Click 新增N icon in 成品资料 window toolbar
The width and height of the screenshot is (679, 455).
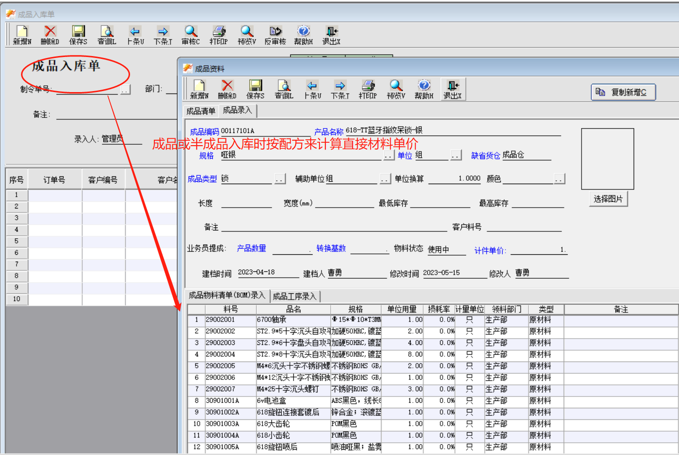click(x=199, y=90)
